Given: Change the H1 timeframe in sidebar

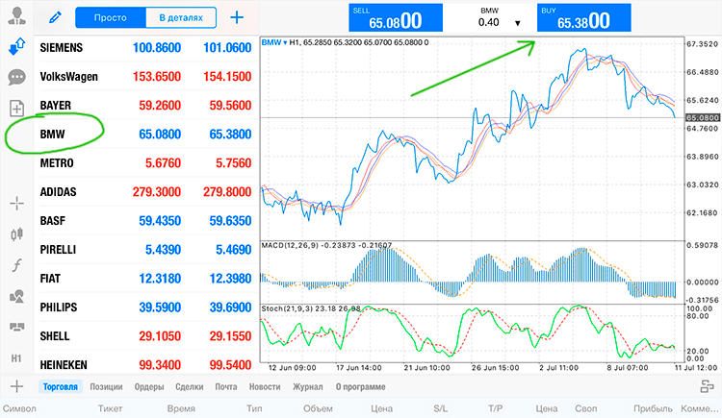Looking at the screenshot, I should [16, 358].
